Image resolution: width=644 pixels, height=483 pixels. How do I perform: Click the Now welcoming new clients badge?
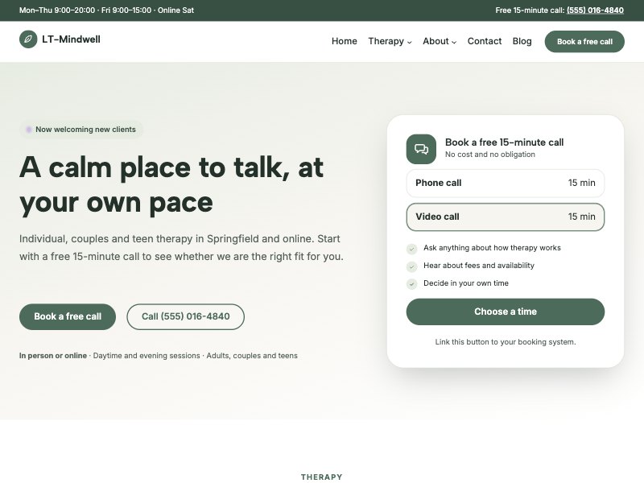(x=81, y=130)
